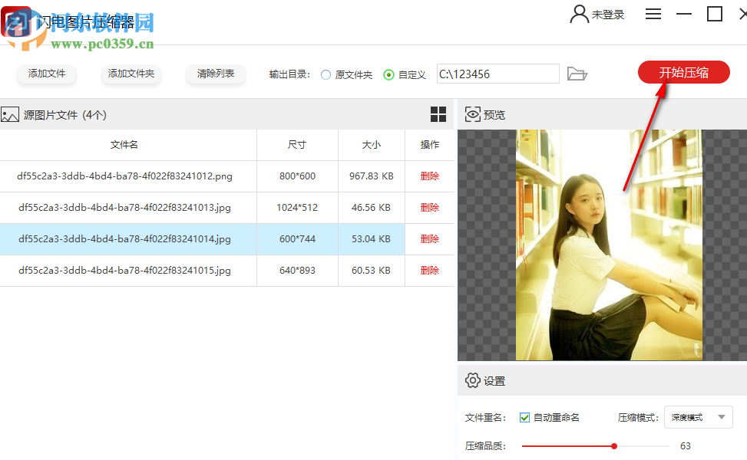Click the 添加文件 button
This screenshot has width=747, height=460.
47,74
